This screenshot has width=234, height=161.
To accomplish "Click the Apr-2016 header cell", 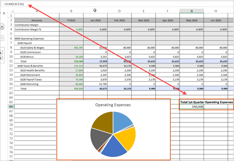I will click(168, 20).
